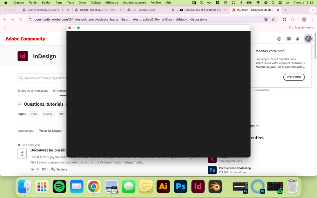The width and height of the screenshot is (317, 198).
Task: Close the G2 - Google Drive tab
Action: coord(173,10)
